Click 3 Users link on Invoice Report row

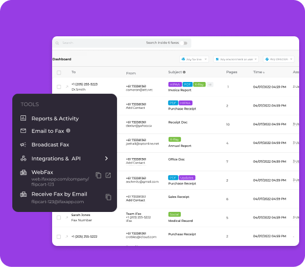[296, 87]
